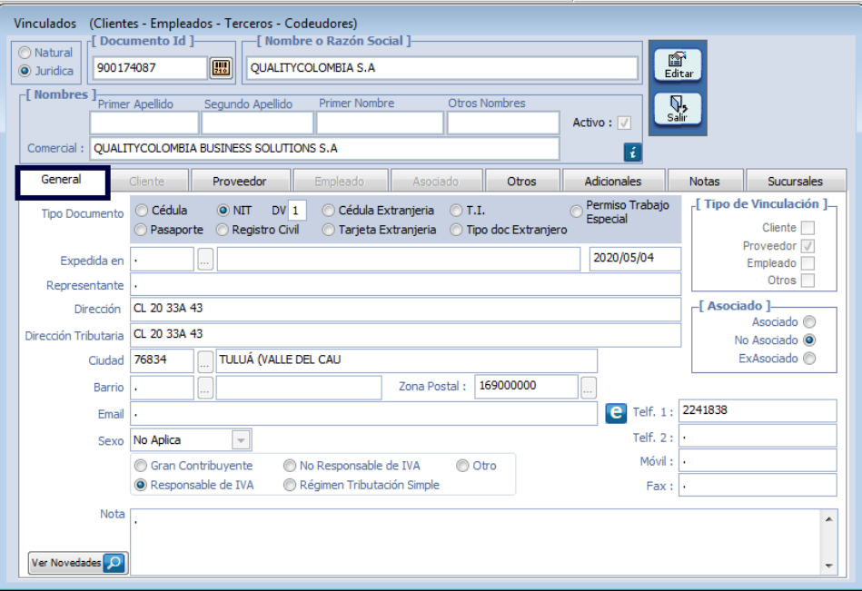862x591 pixels.
Task: Click the Primer Apellido field
Action: 144,123
